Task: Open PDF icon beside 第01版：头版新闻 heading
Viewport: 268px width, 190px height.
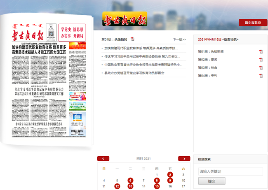Action: click(x=132, y=39)
